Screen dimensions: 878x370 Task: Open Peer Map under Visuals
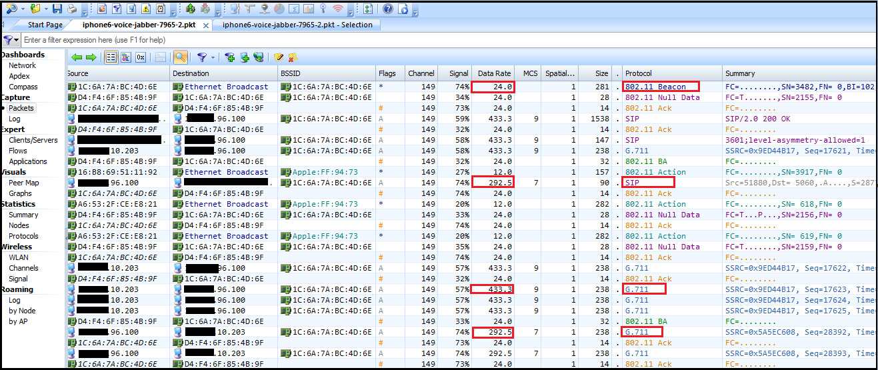click(x=23, y=183)
